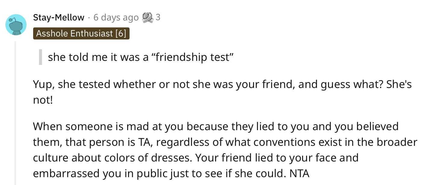The image size is (432, 185).
Task: Click the award count number 3
Action: click(158, 17)
